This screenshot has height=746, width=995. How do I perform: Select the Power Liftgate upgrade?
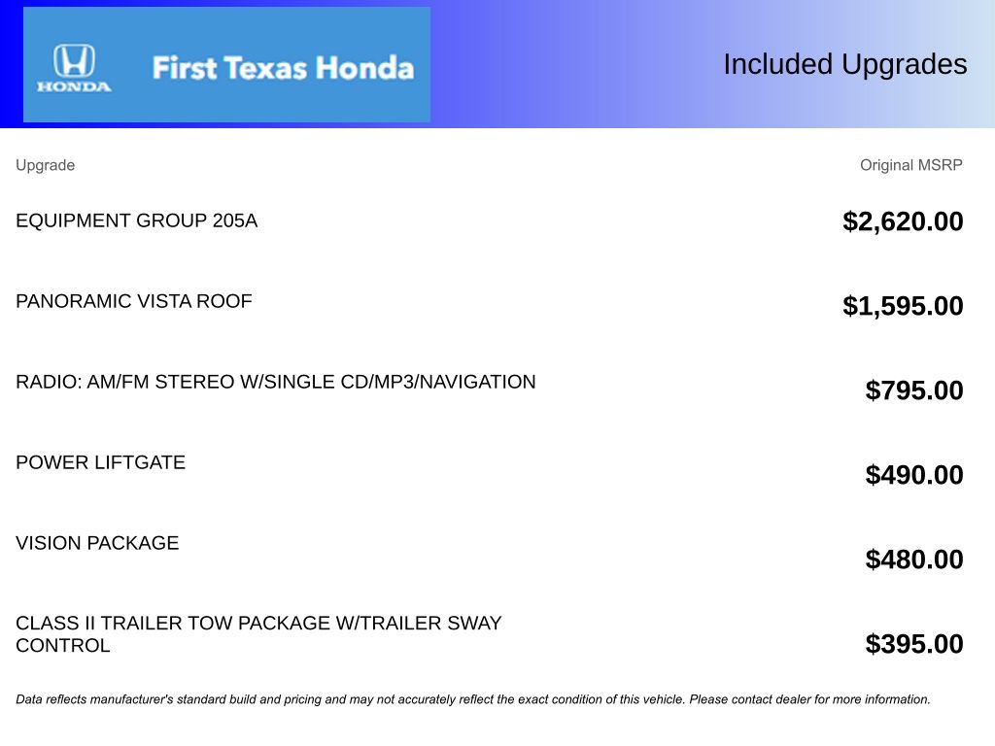point(101,462)
